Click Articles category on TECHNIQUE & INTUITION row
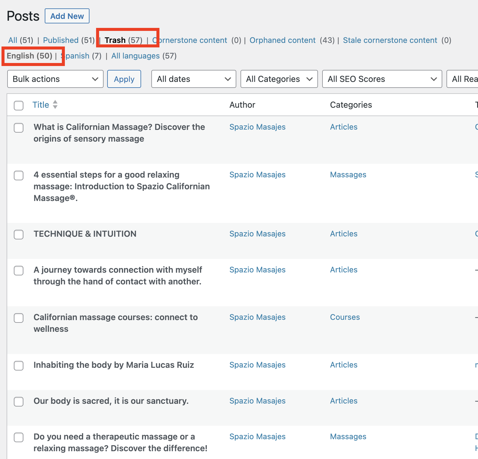 (x=344, y=234)
